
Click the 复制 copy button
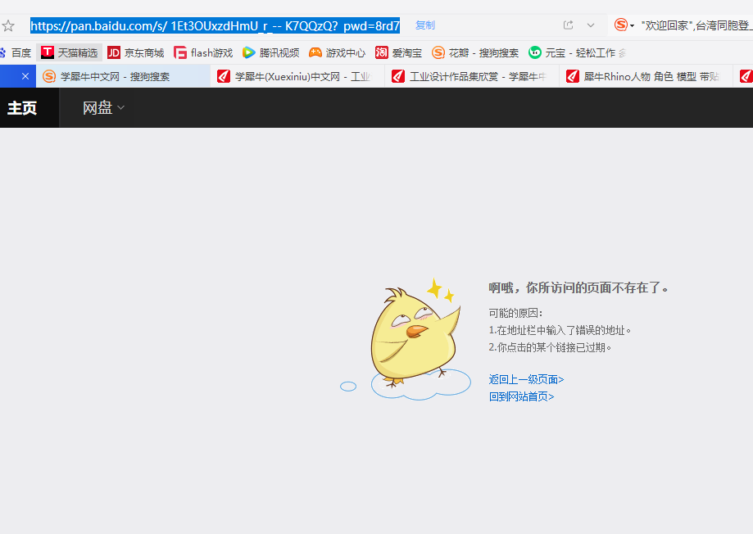[425, 25]
